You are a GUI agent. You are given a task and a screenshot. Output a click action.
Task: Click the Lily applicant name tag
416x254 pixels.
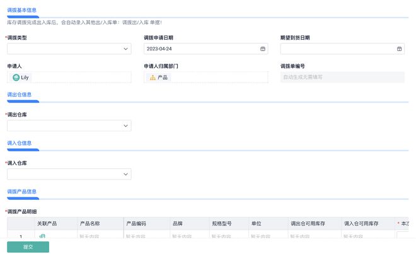pyautogui.click(x=21, y=78)
